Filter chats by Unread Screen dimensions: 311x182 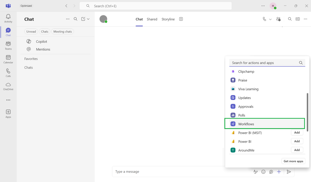[31, 31]
